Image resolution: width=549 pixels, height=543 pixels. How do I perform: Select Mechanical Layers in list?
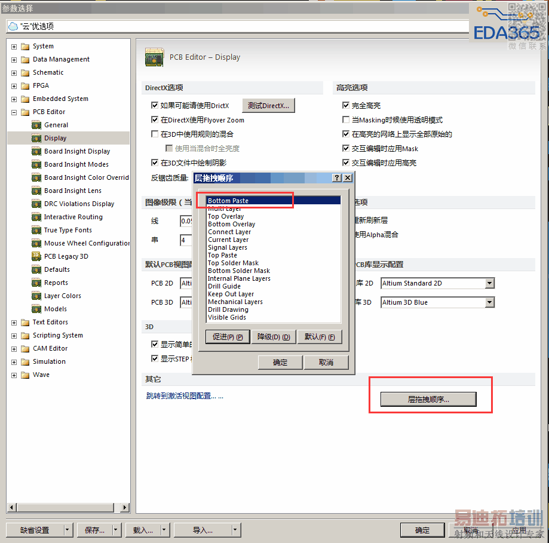coord(235,302)
